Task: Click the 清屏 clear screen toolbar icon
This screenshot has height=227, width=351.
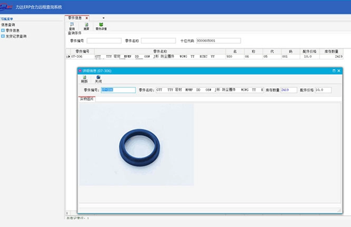Action: click(86, 26)
